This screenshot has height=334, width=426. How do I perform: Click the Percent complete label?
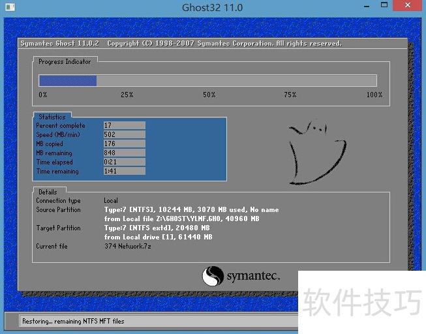pyautogui.click(x=61, y=125)
